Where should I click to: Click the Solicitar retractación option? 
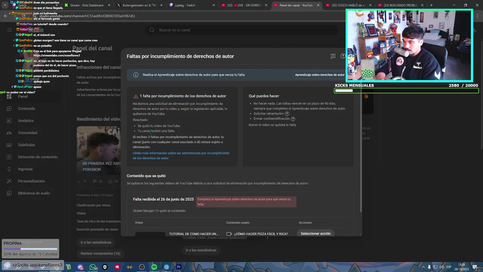(x=268, y=114)
